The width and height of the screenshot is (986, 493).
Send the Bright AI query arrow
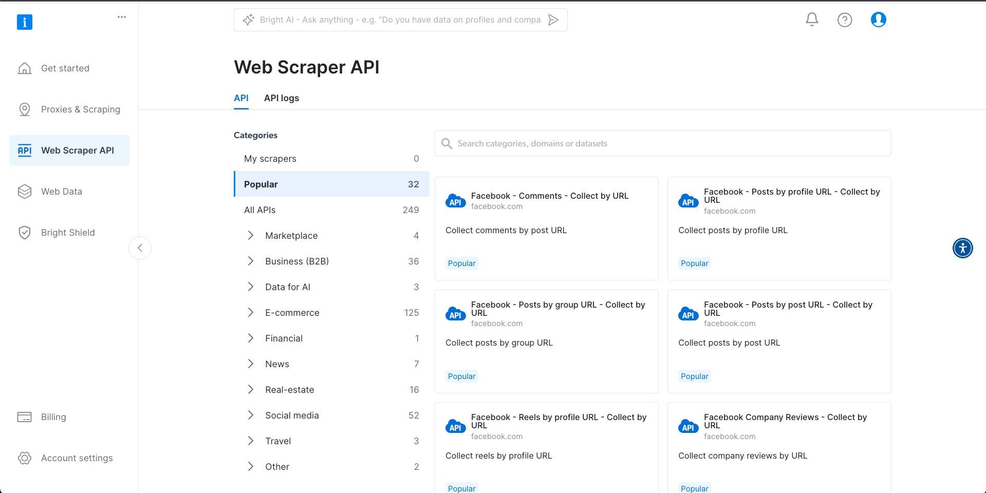tap(553, 20)
